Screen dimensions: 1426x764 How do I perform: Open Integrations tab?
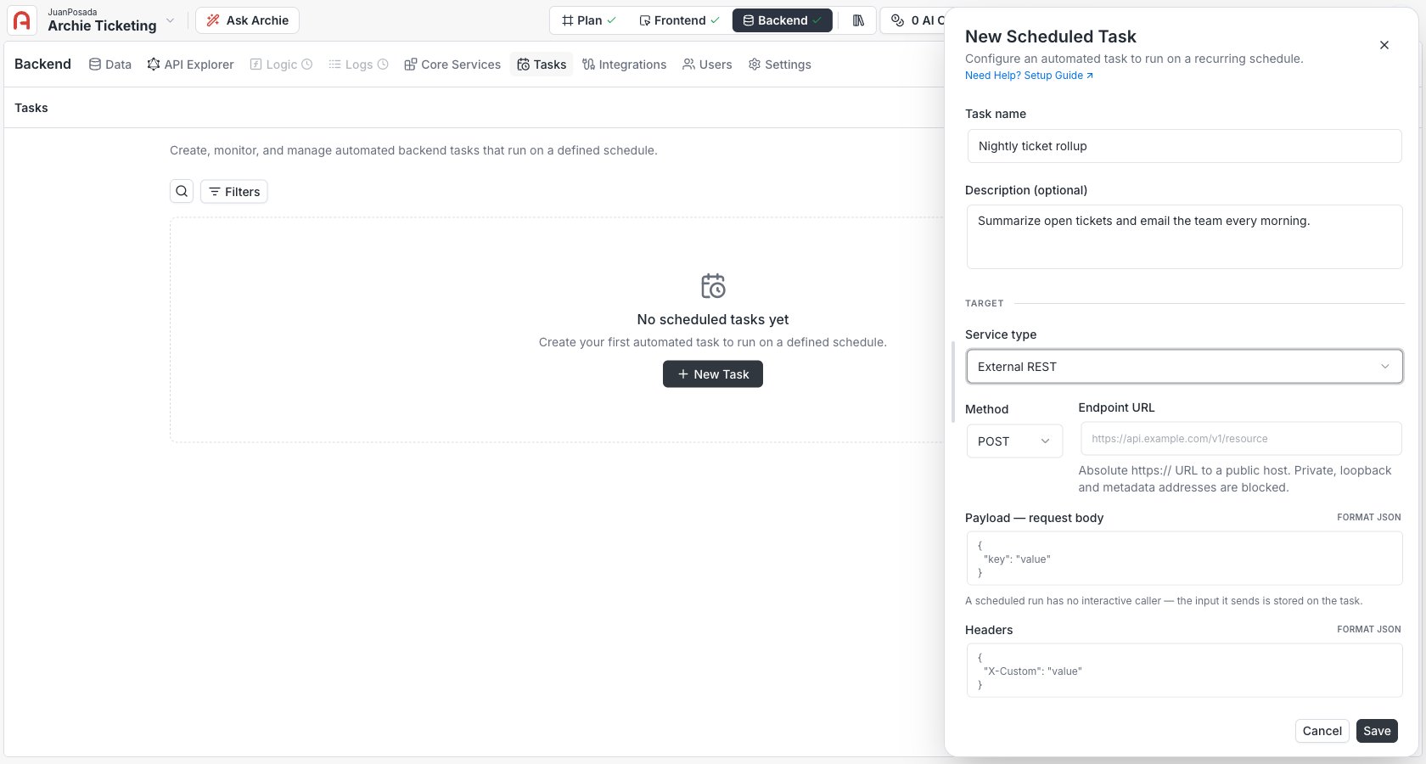(x=624, y=65)
